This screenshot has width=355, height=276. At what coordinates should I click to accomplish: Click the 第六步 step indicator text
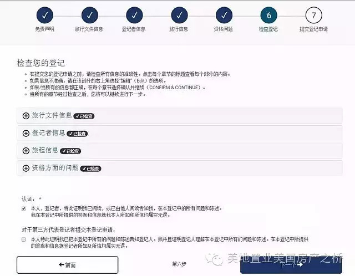click(x=179, y=264)
